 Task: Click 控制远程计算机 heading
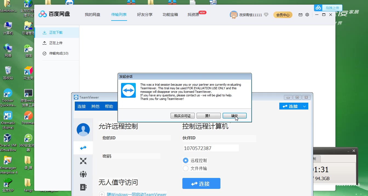click(205, 126)
